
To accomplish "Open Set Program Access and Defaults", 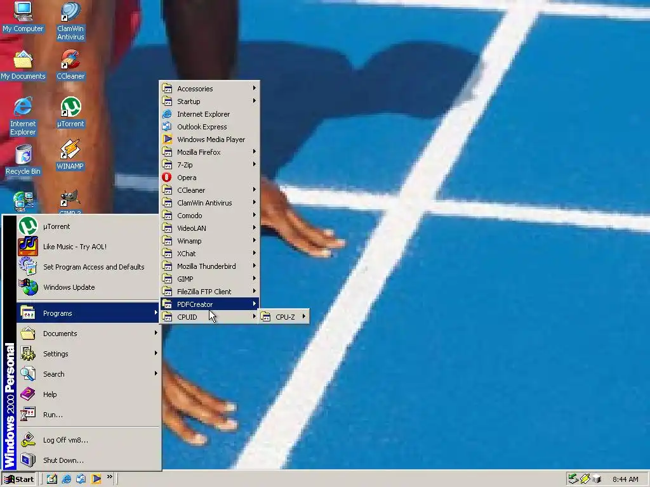I will pyautogui.click(x=88, y=267).
